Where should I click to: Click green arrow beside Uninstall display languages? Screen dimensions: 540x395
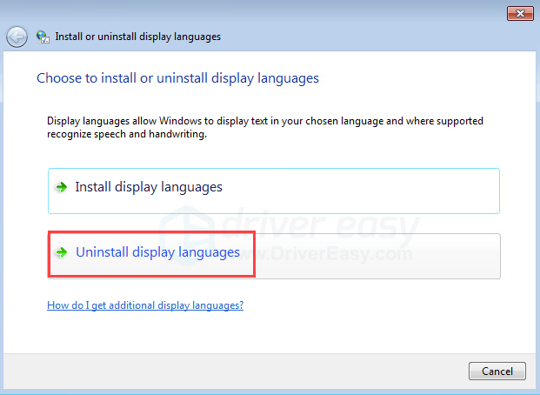(62, 252)
